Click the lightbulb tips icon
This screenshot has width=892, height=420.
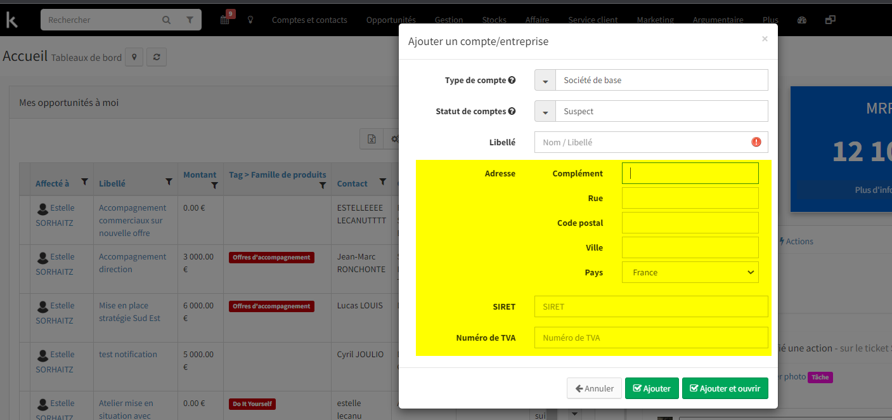pyautogui.click(x=250, y=20)
